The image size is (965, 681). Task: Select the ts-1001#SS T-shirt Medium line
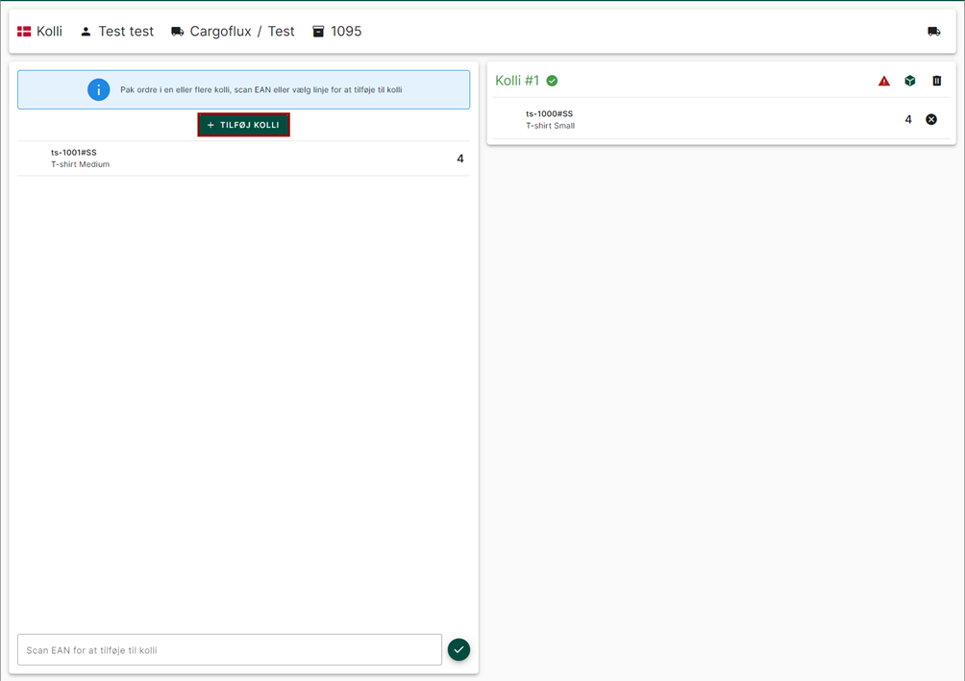tap(244, 158)
